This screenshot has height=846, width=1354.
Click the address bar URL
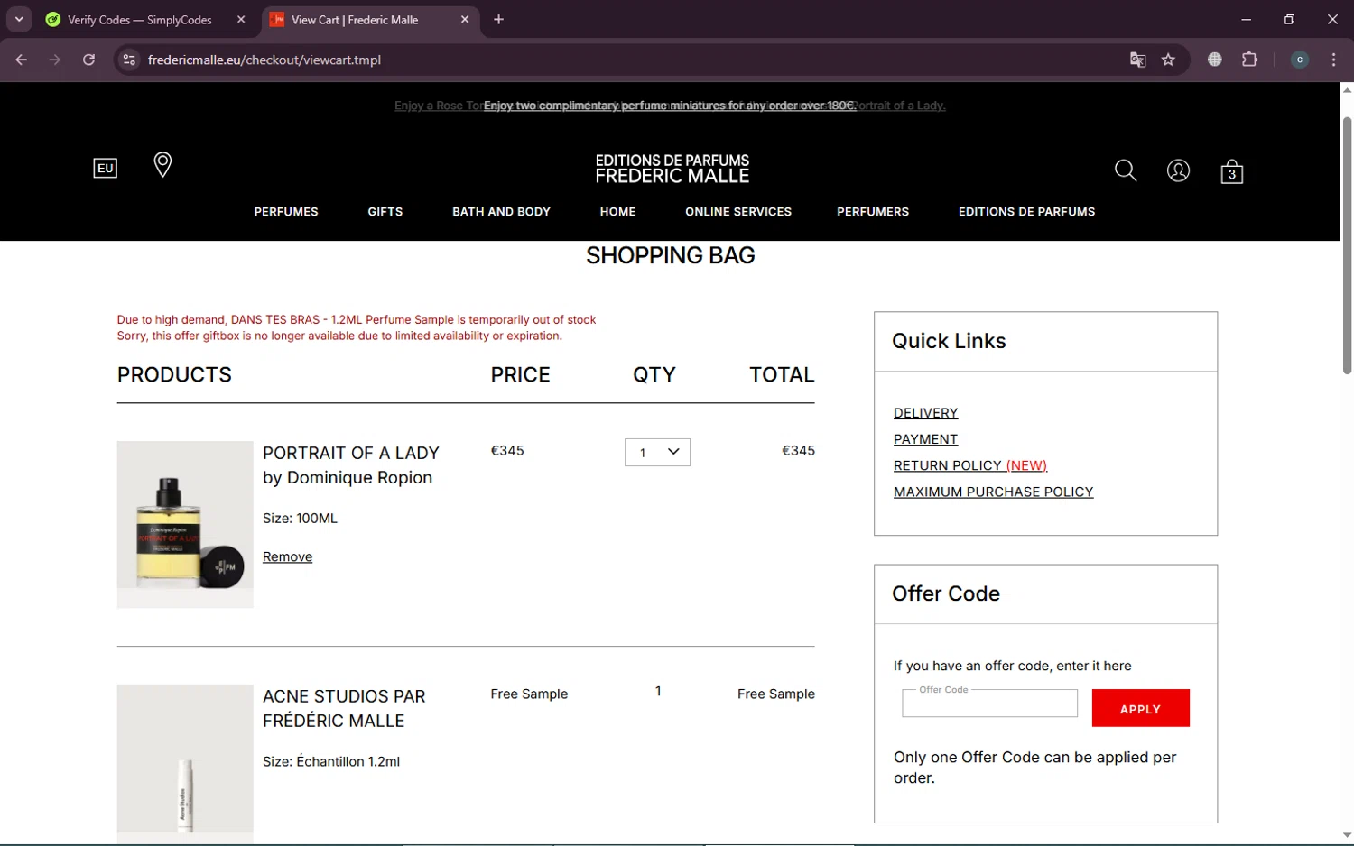(264, 60)
